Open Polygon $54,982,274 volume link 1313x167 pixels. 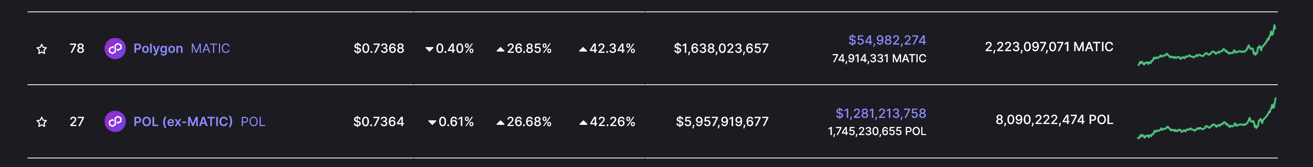coord(887,40)
